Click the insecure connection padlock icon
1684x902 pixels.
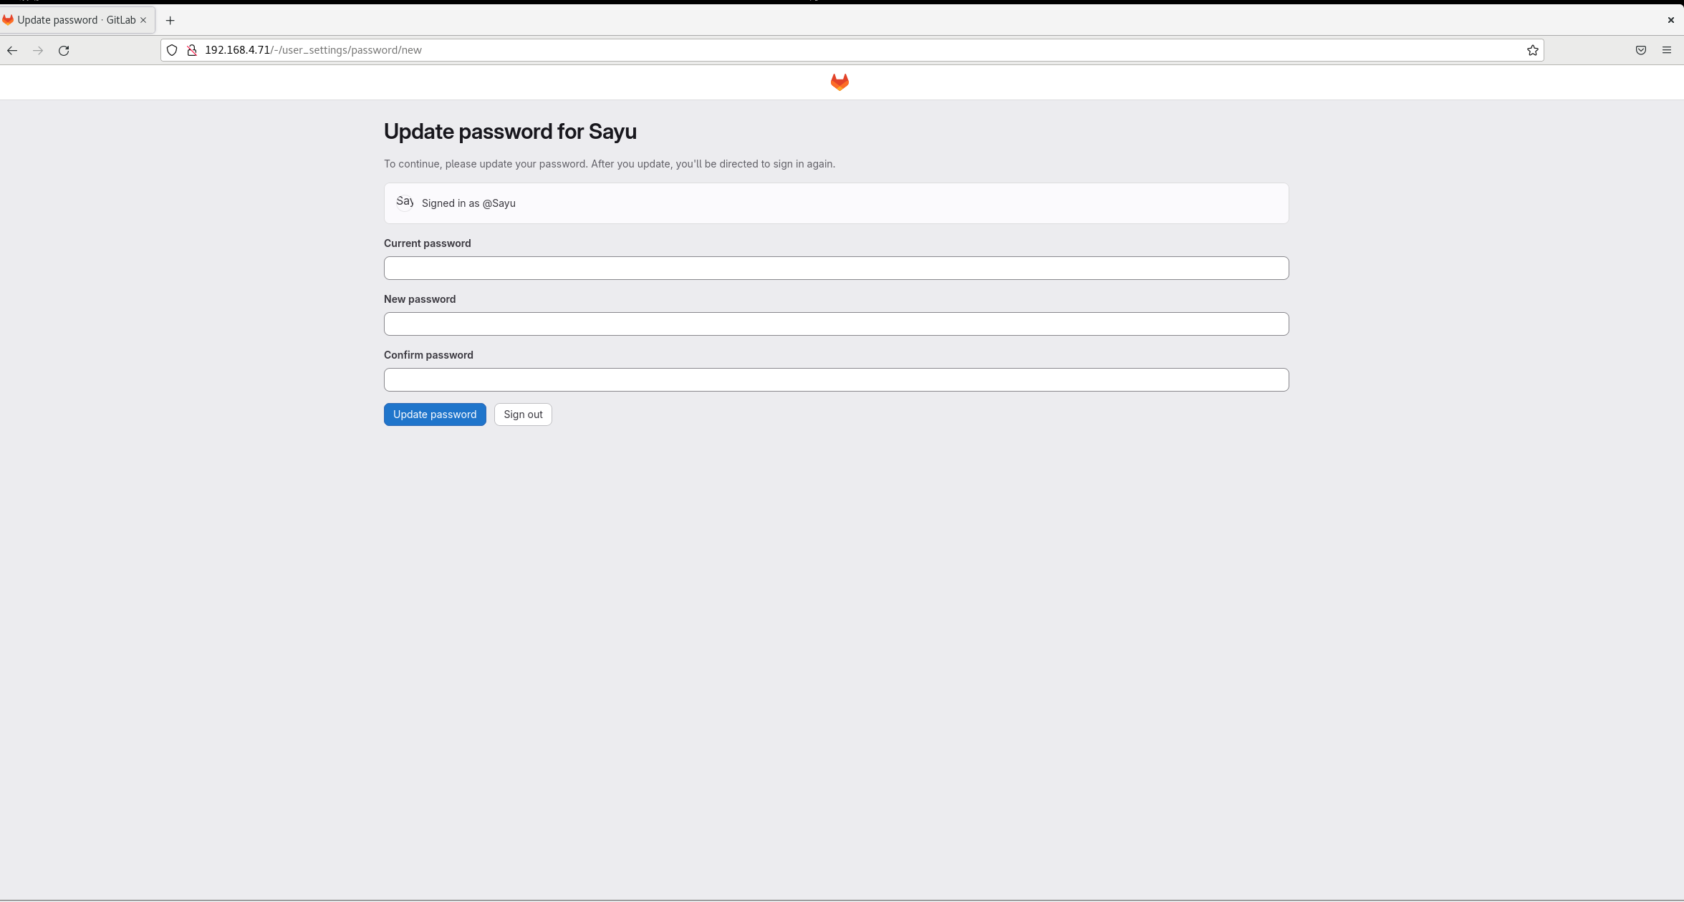point(192,50)
